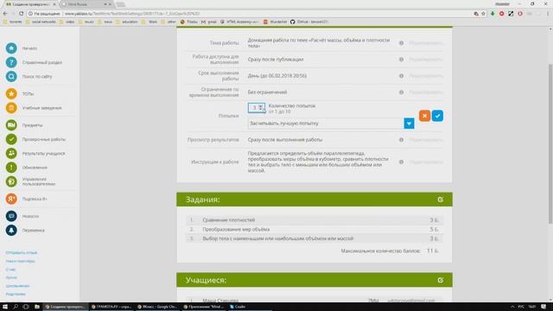Viewport: 553px width, 311px height.
Task: Click the browser address bar URL
Action: click(x=132, y=14)
